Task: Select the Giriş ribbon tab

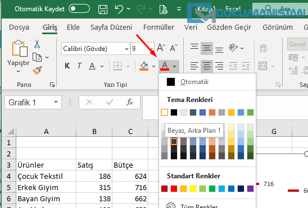Action: [50, 27]
